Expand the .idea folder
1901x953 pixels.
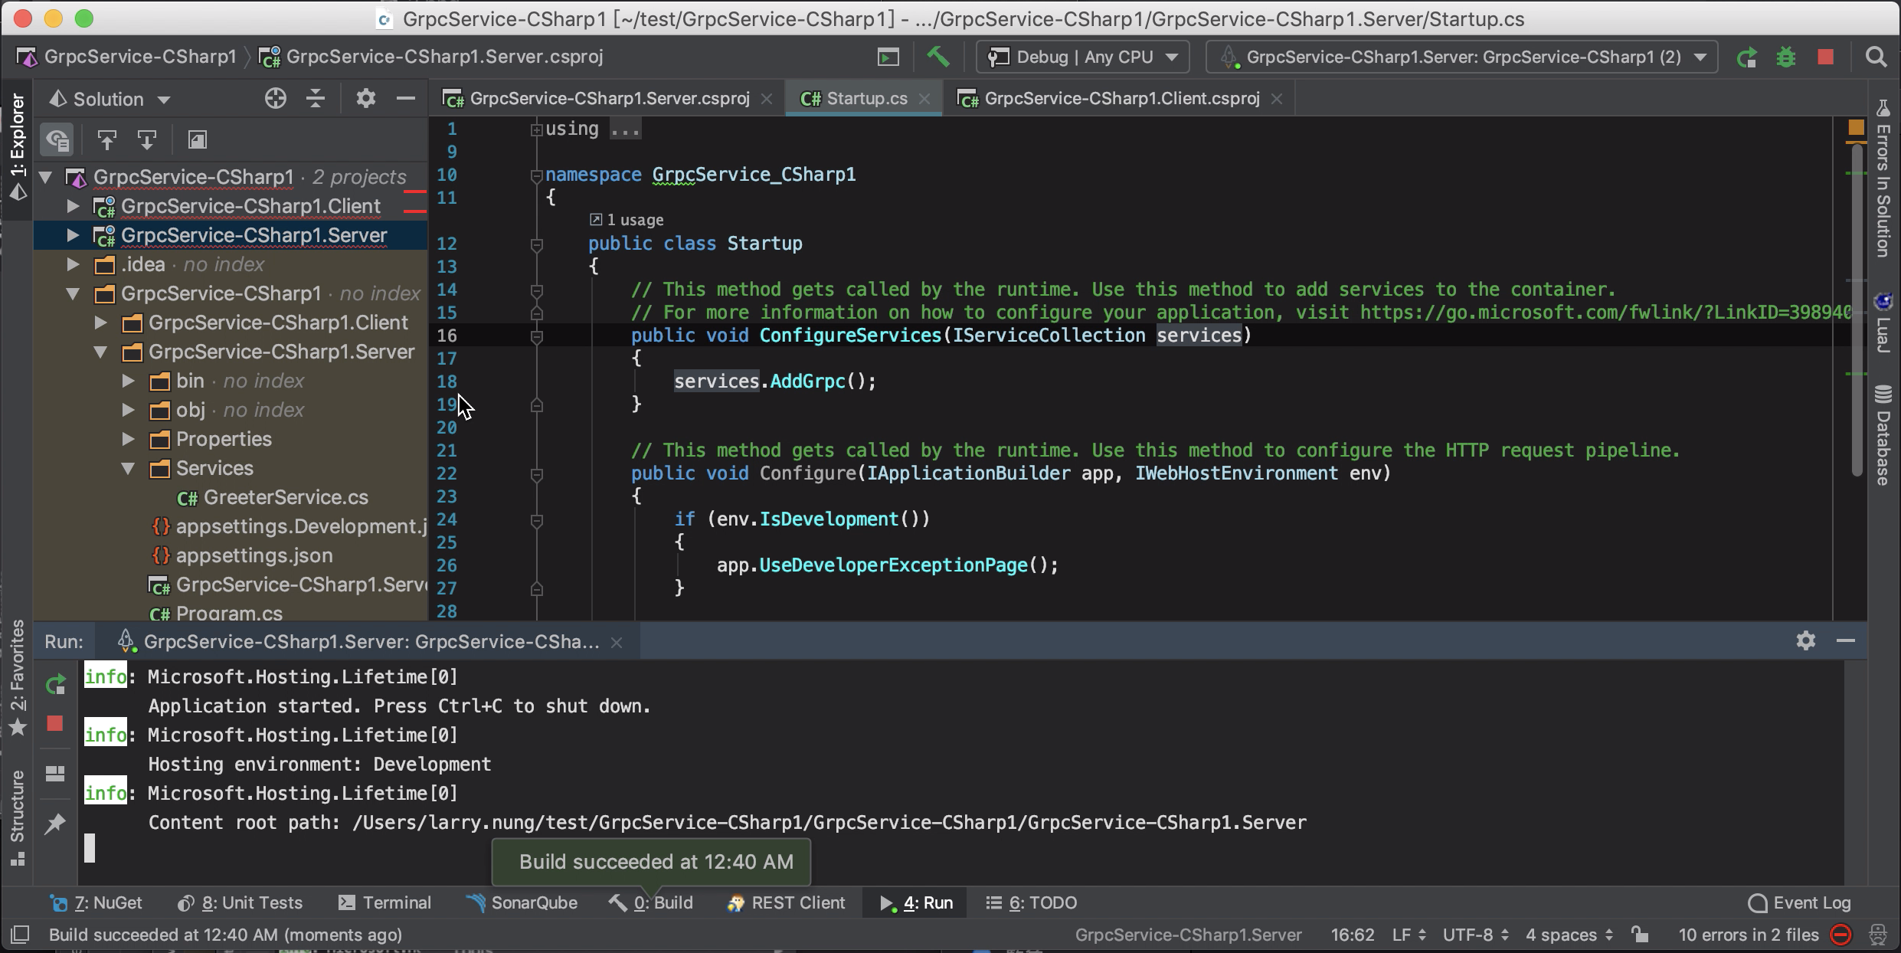coord(73,264)
